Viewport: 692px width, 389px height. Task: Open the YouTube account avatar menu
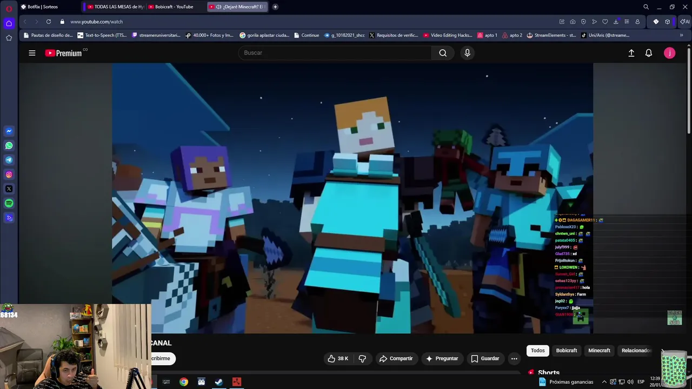[669, 53]
